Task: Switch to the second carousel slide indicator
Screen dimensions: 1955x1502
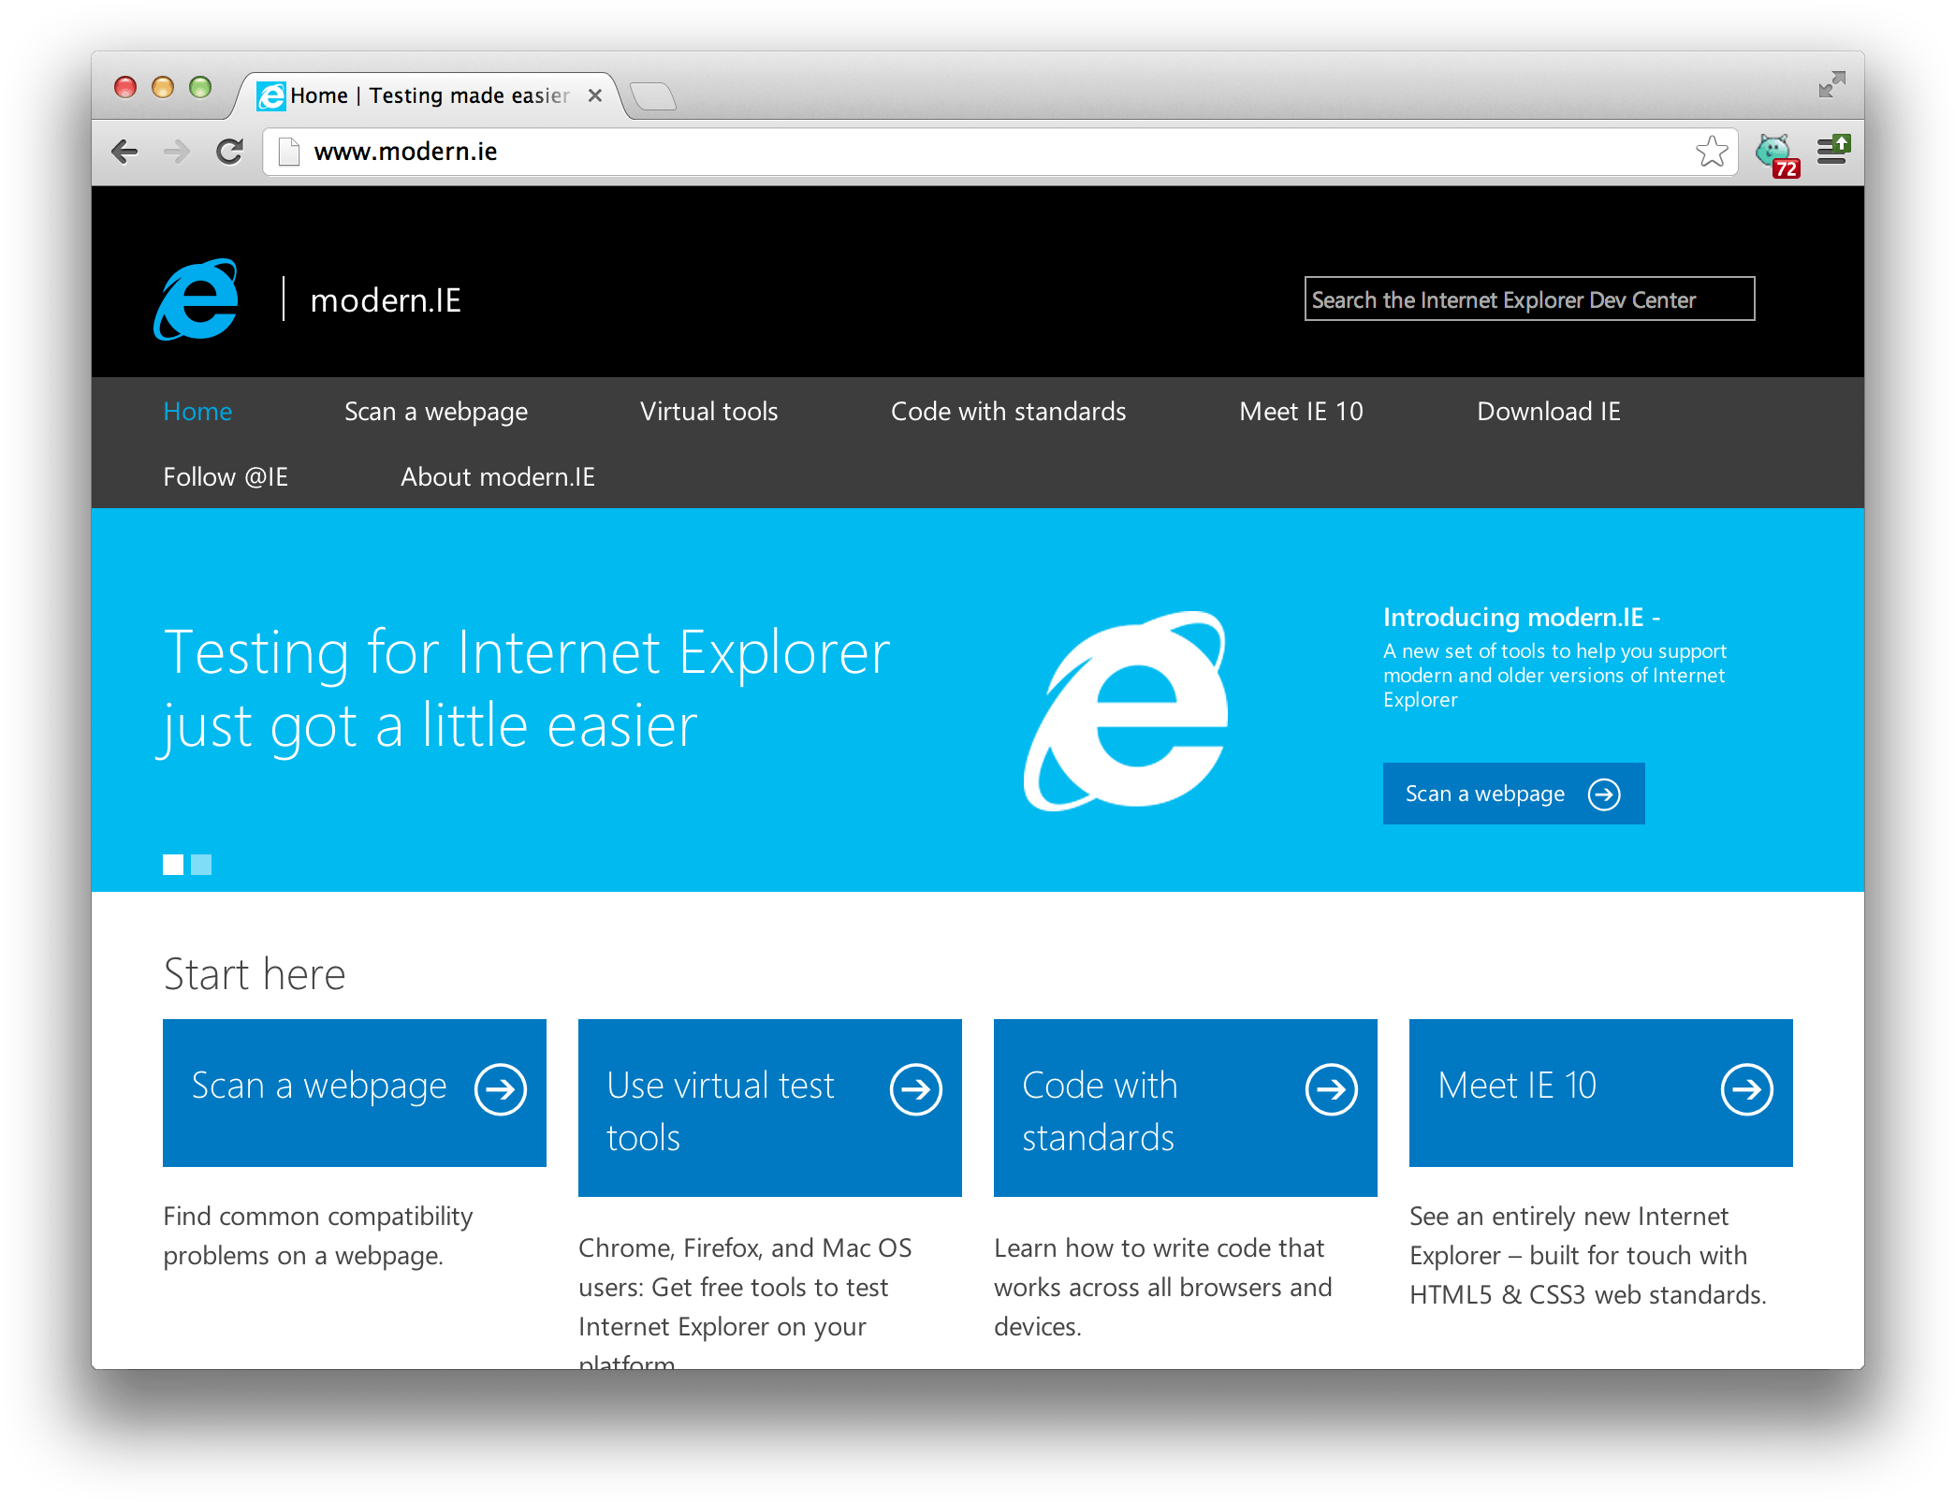Action: pos(201,865)
